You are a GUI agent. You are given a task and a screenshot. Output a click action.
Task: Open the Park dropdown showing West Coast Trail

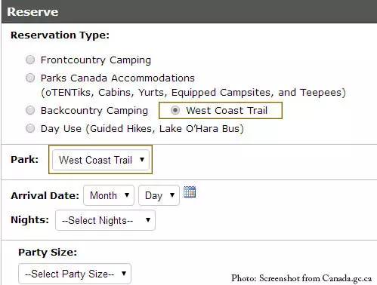coord(100,160)
